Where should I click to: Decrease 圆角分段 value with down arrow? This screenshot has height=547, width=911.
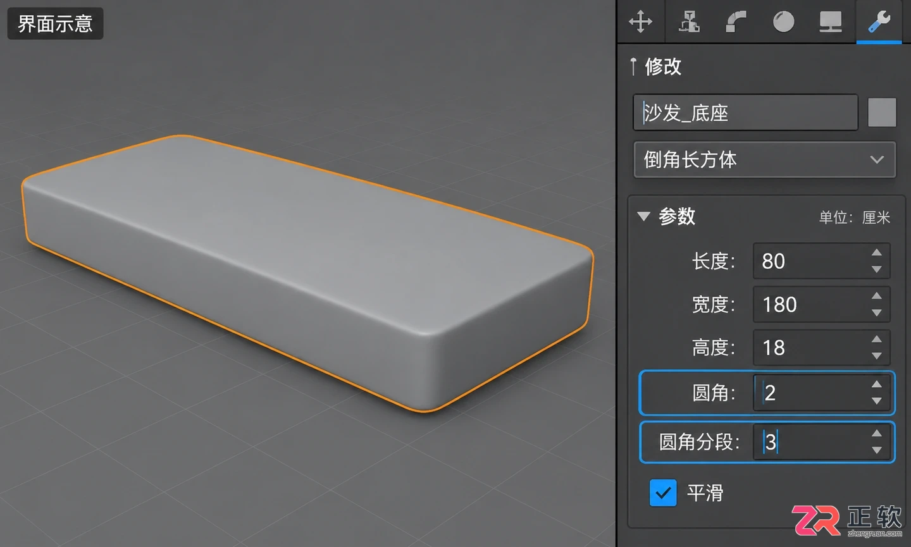coord(876,450)
